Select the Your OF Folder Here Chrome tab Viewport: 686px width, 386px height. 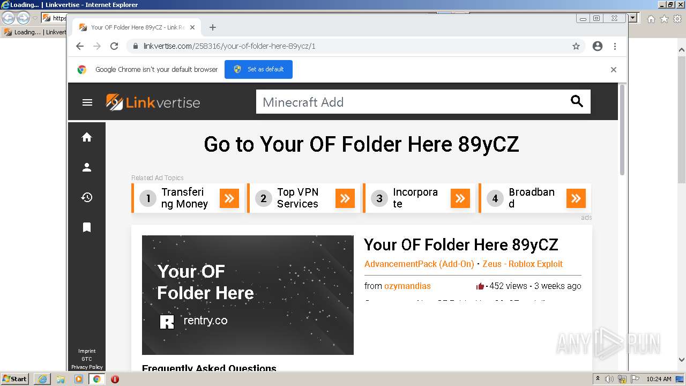pyautogui.click(x=137, y=27)
